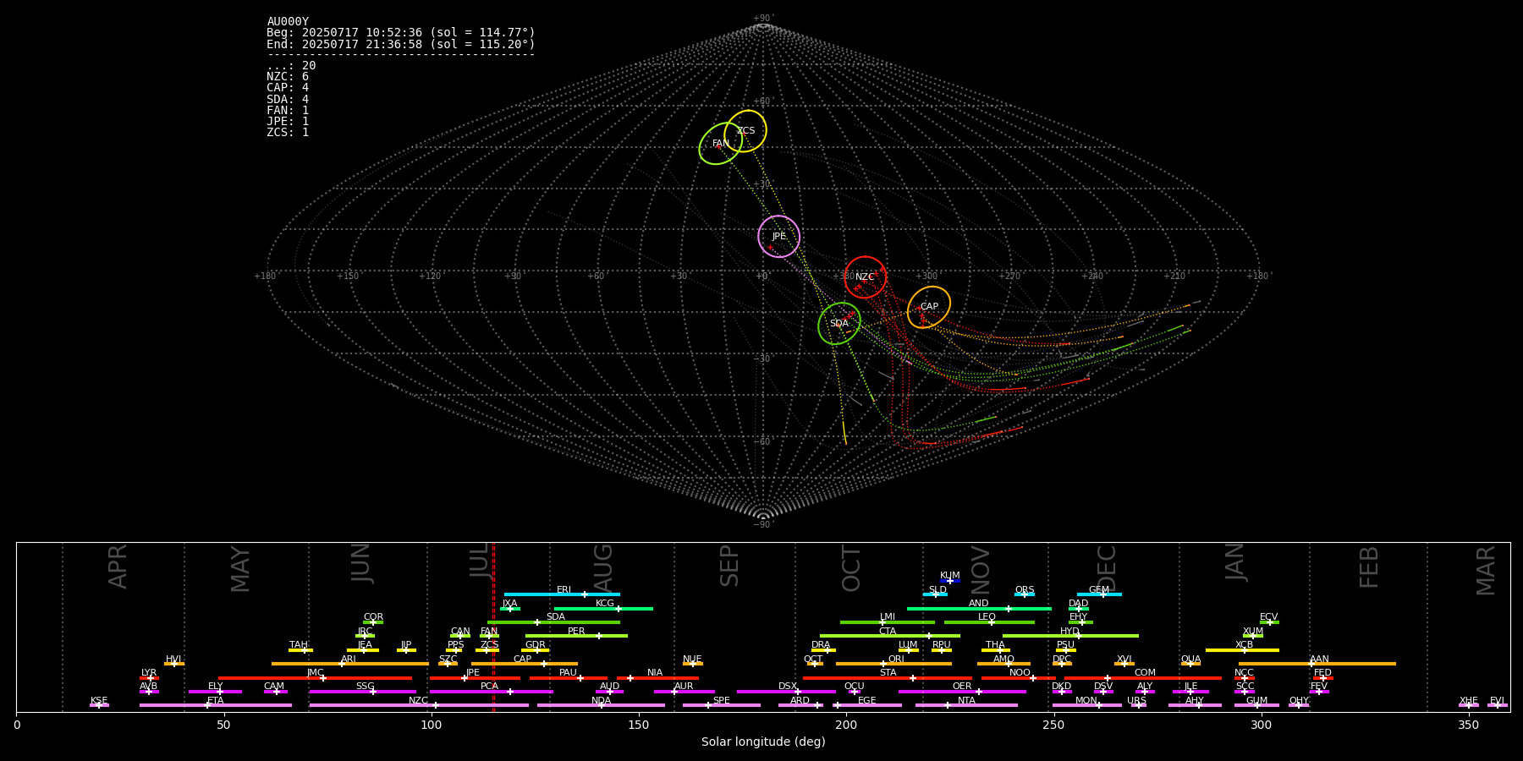The width and height of the screenshot is (1523, 761).
Task: Click the PCA shower bar
Action: (x=491, y=692)
